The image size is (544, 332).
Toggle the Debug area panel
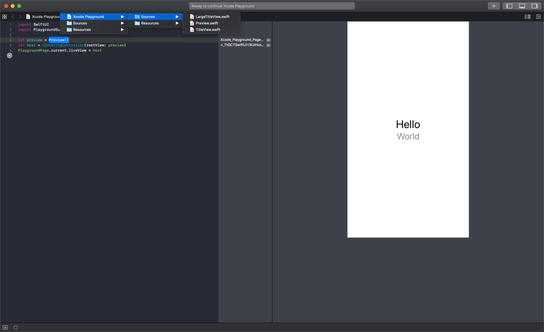(x=522, y=6)
